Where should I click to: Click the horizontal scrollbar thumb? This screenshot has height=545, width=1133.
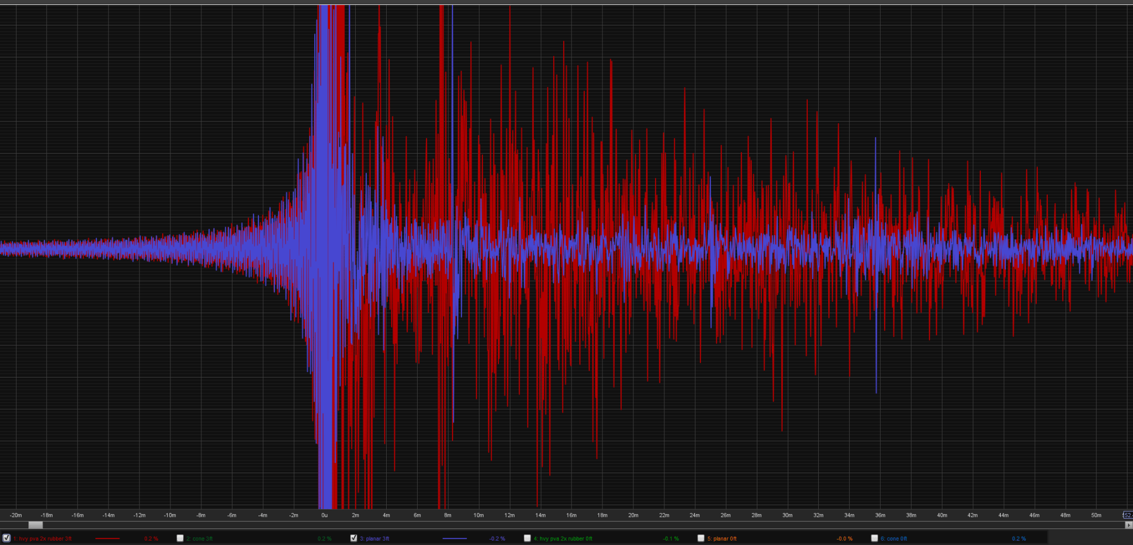point(35,525)
